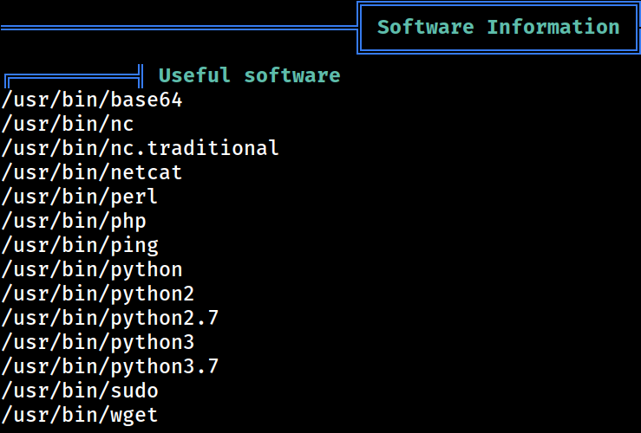Select the /usr/bin/nc.traditional line
Screen dimensions: 641x433
coord(140,149)
